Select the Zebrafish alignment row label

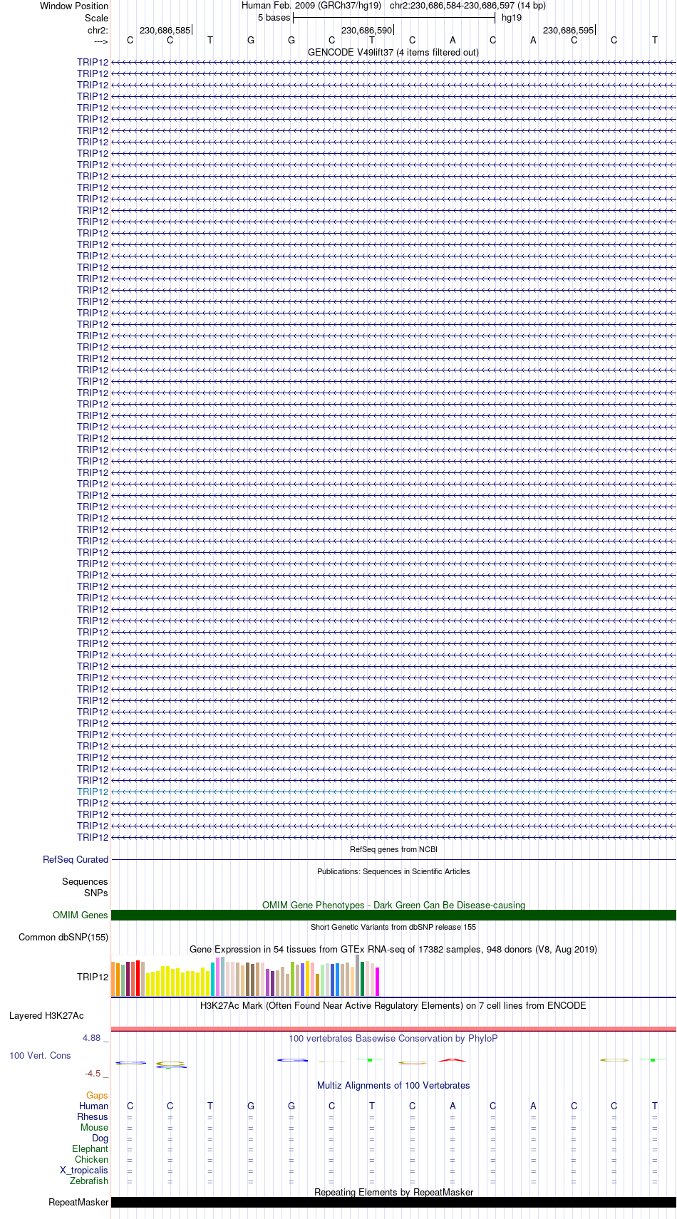(89, 1181)
